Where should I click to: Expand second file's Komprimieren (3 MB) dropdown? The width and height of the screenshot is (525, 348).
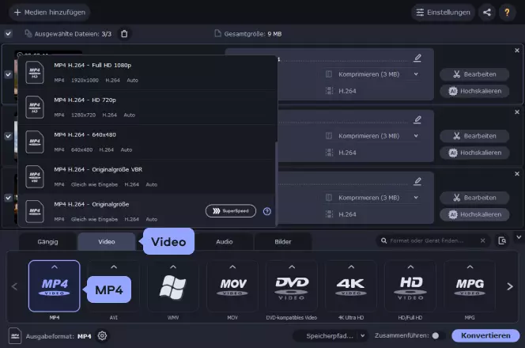click(416, 136)
